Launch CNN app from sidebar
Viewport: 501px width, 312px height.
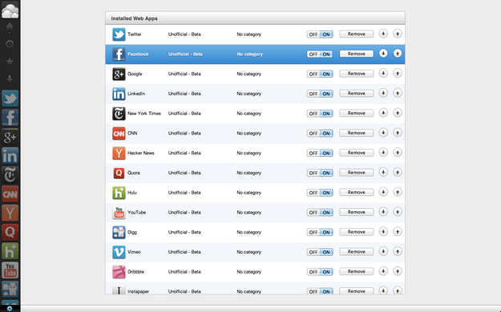click(10, 194)
